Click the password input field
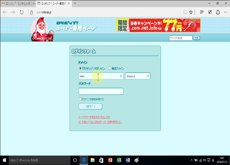 pyautogui.click(x=101, y=91)
